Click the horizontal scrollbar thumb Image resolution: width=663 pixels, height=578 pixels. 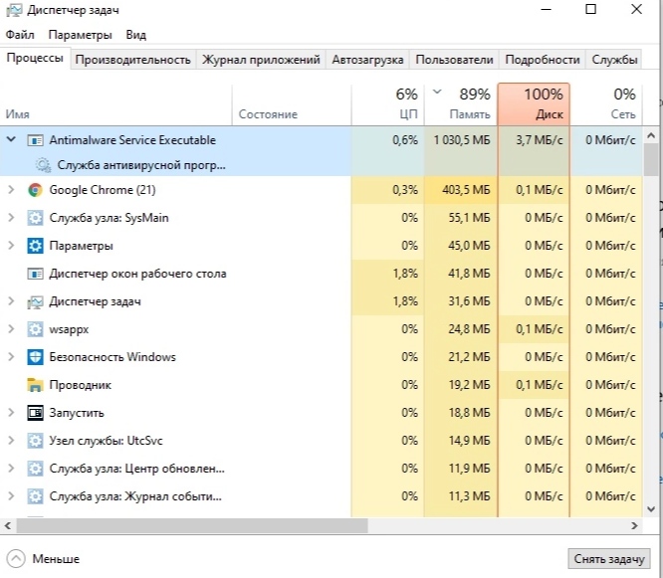coord(192,525)
